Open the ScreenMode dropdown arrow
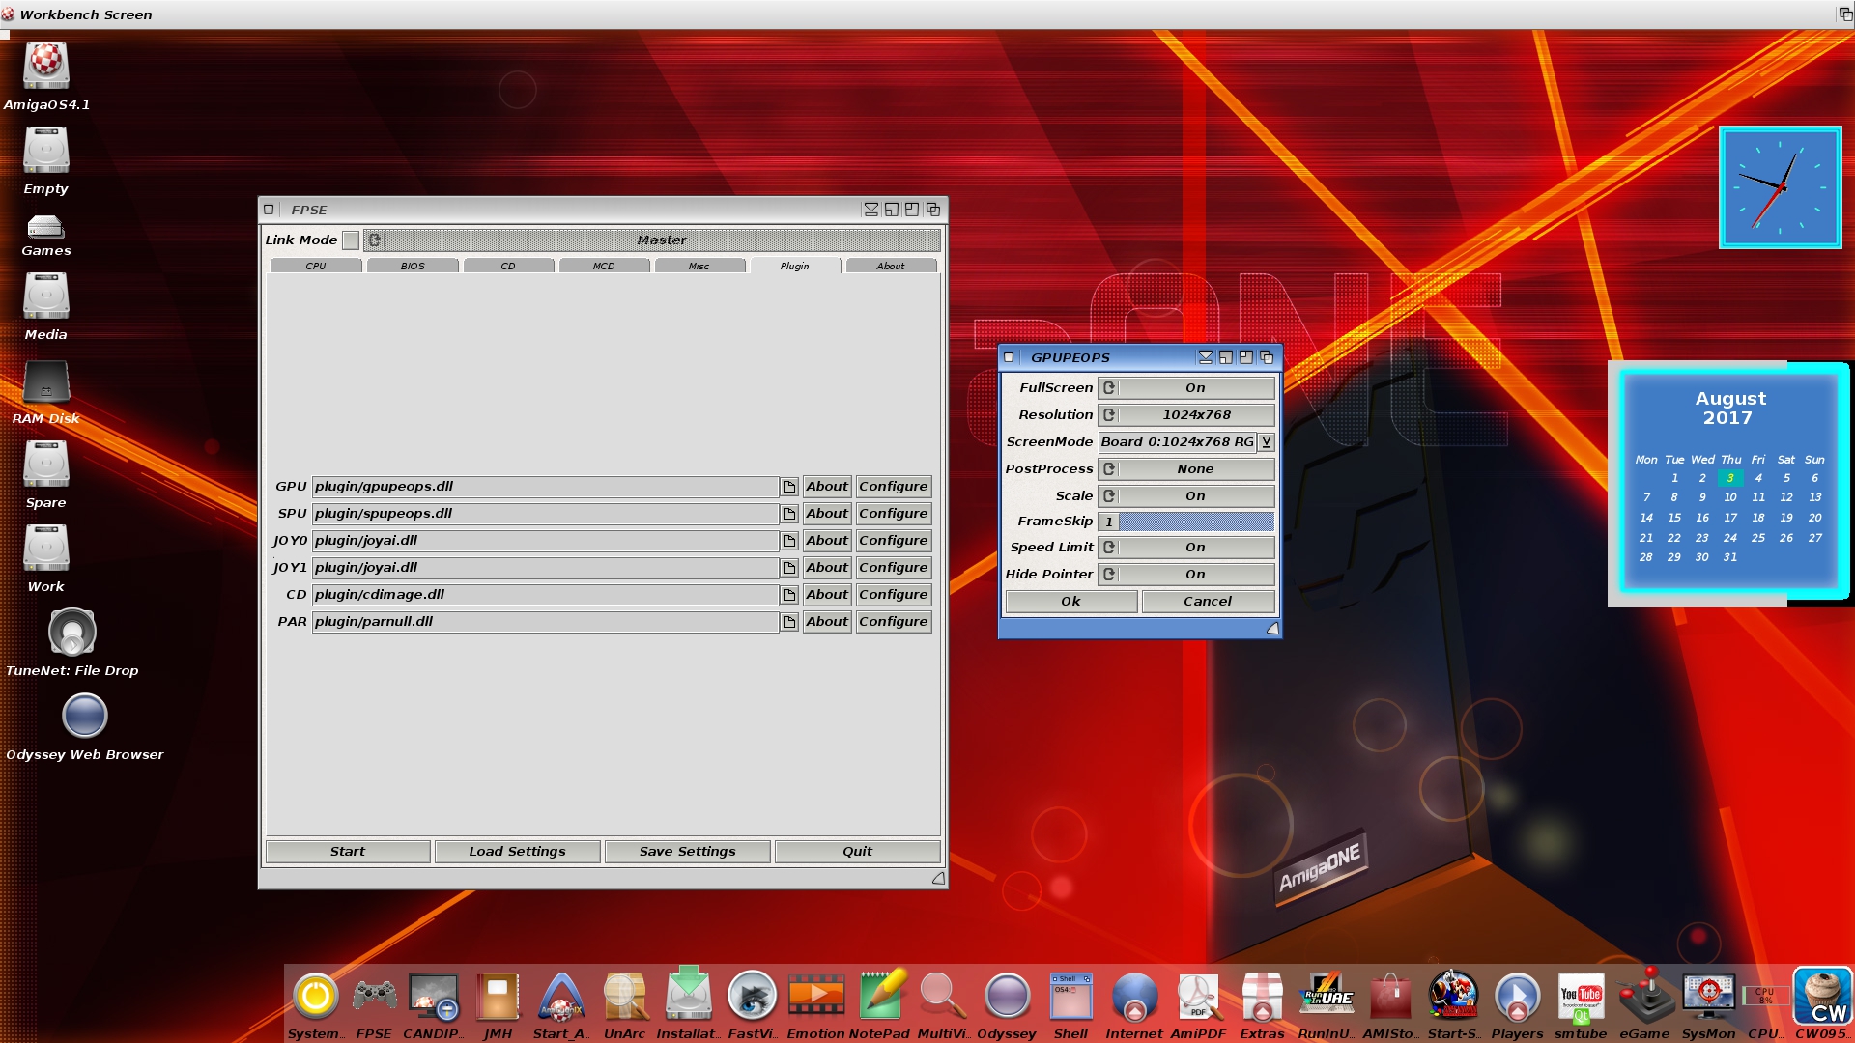The width and height of the screenshot is (1855, 1043). click(x=1266, y=442)
